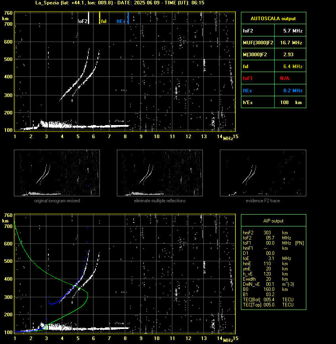Click the yellow fxI marker in top ionogram
The image size is (336, 344).
pos(100,18)
